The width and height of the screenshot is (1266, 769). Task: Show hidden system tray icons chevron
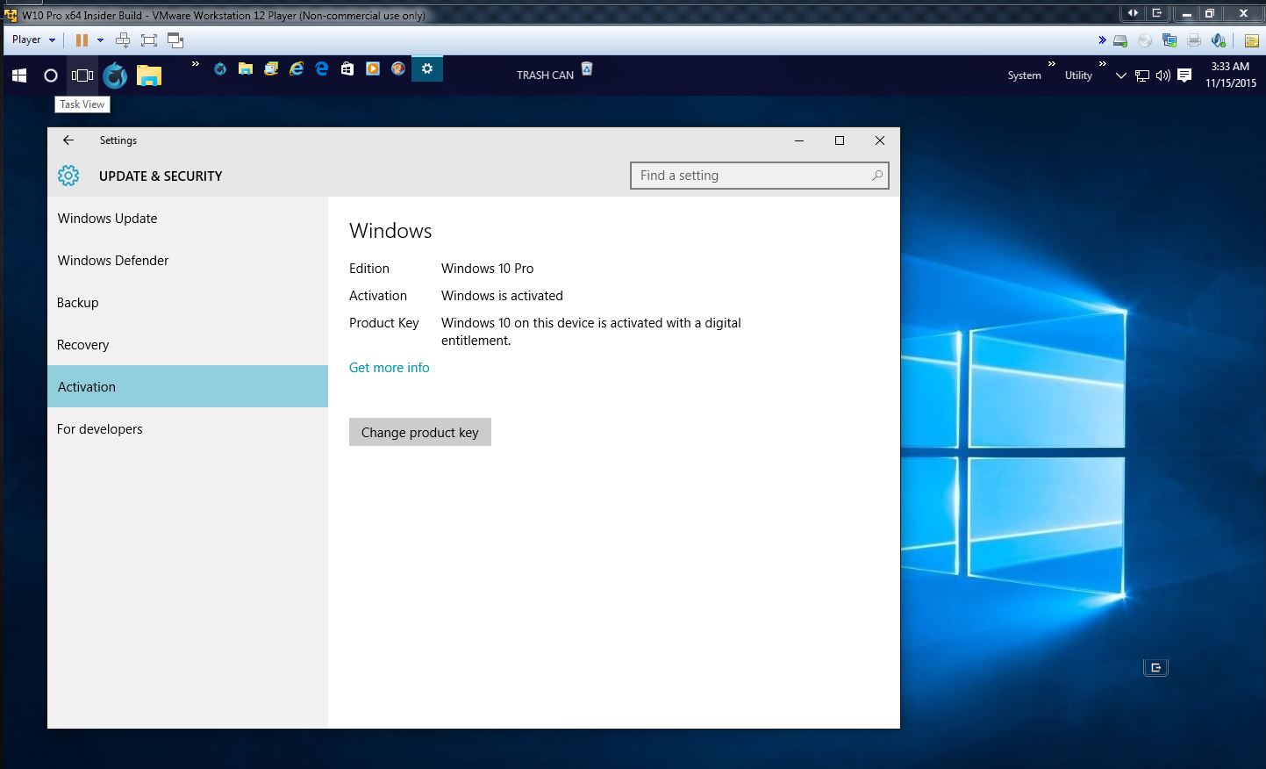pos(1120,75)
